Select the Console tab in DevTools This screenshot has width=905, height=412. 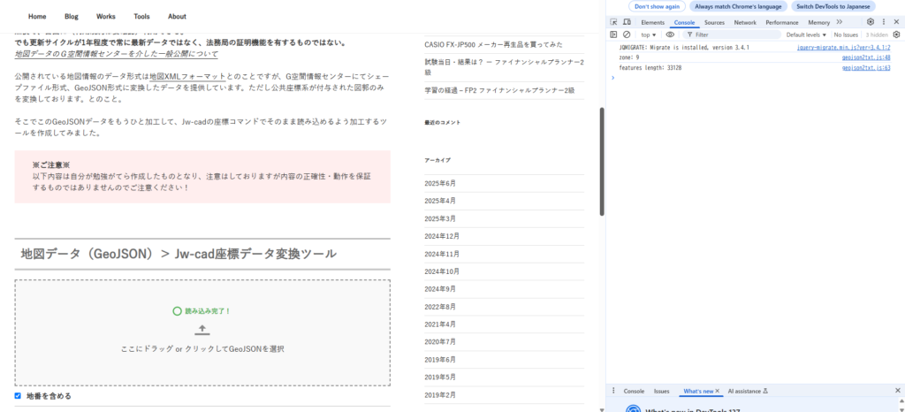coord(685,22)
